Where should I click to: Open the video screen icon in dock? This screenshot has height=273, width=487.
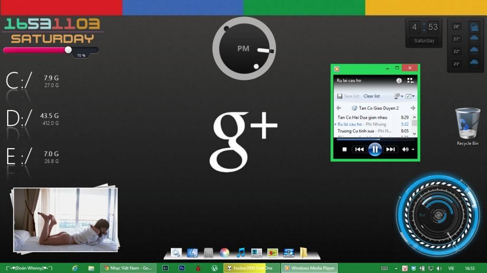[289, 253]
